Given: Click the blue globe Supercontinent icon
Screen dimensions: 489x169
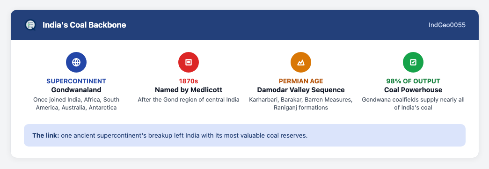Looking at the screenshot, I should click(76, 62).
